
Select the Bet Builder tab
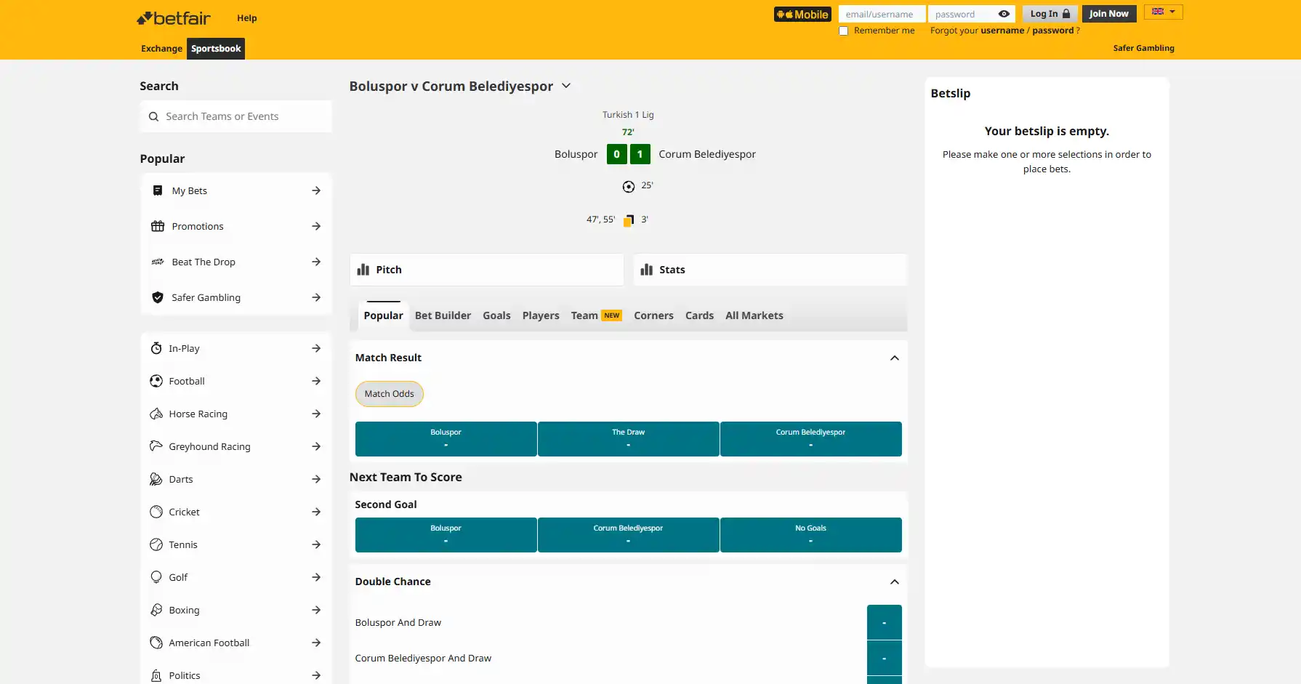[443, 315]
